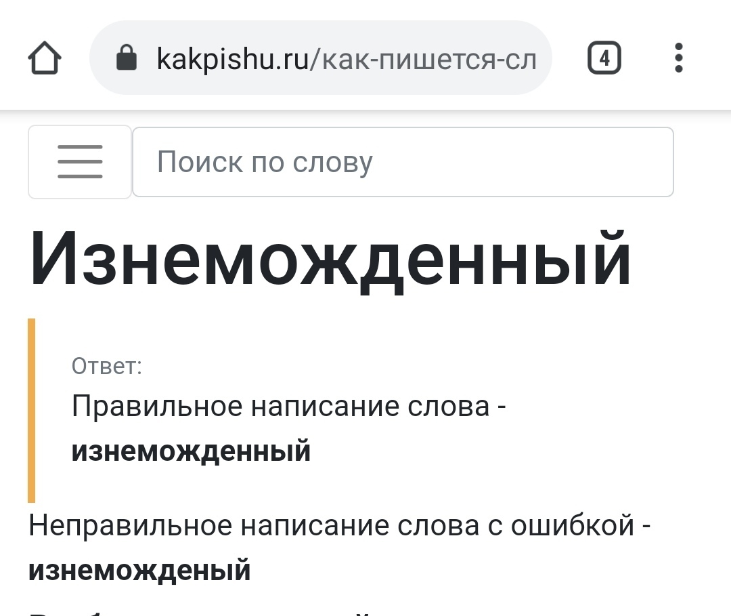The width and height of the screenshot is (731, 616).
Task: Click 'Правильное написание слова -' text
Action: click(288, 406)
